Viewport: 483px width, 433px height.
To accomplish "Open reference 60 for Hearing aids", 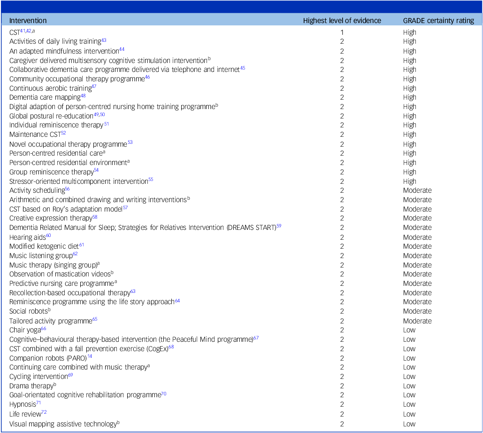I will pyautogui.click(x=48, y=236).
